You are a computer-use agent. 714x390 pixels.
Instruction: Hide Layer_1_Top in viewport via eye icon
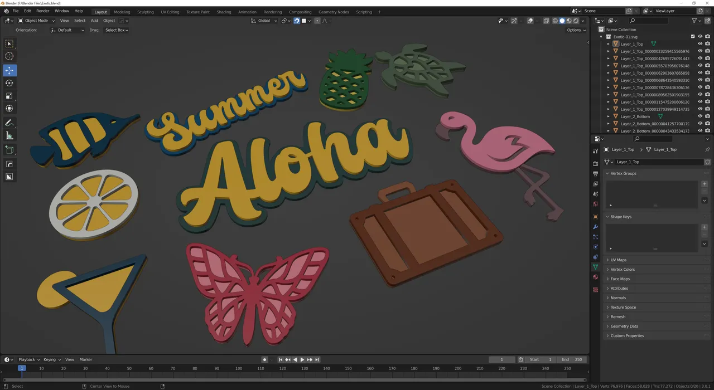[700, 44]
